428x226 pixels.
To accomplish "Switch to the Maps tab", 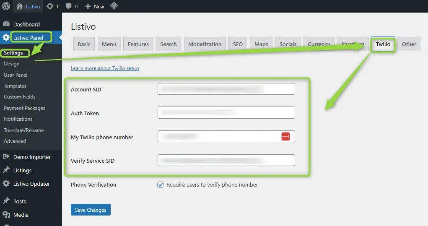I will tap(261, 44).
